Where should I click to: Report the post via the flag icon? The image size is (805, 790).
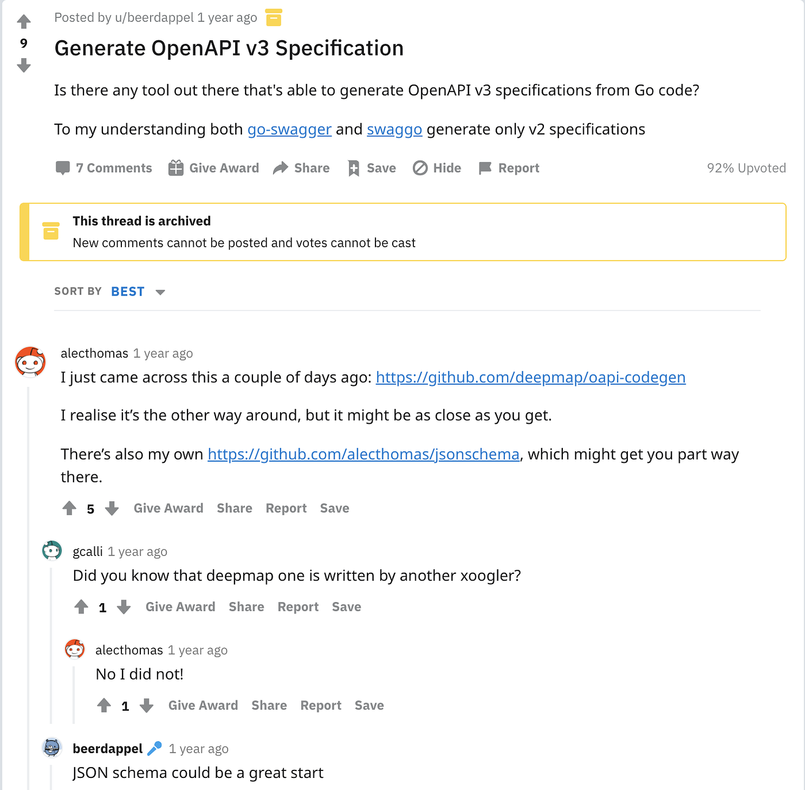point(486,167)
